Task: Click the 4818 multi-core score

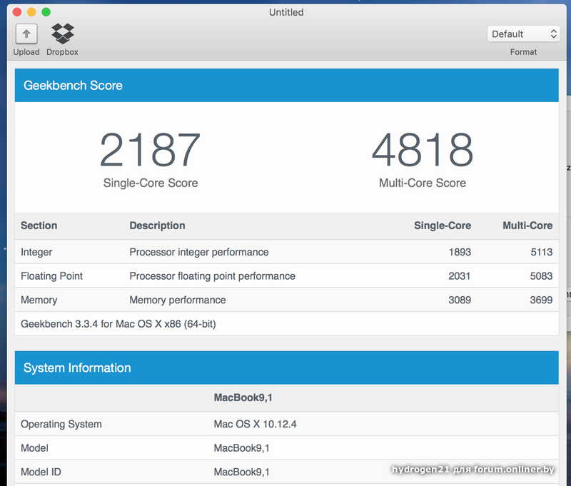Action: pos(423,149)
